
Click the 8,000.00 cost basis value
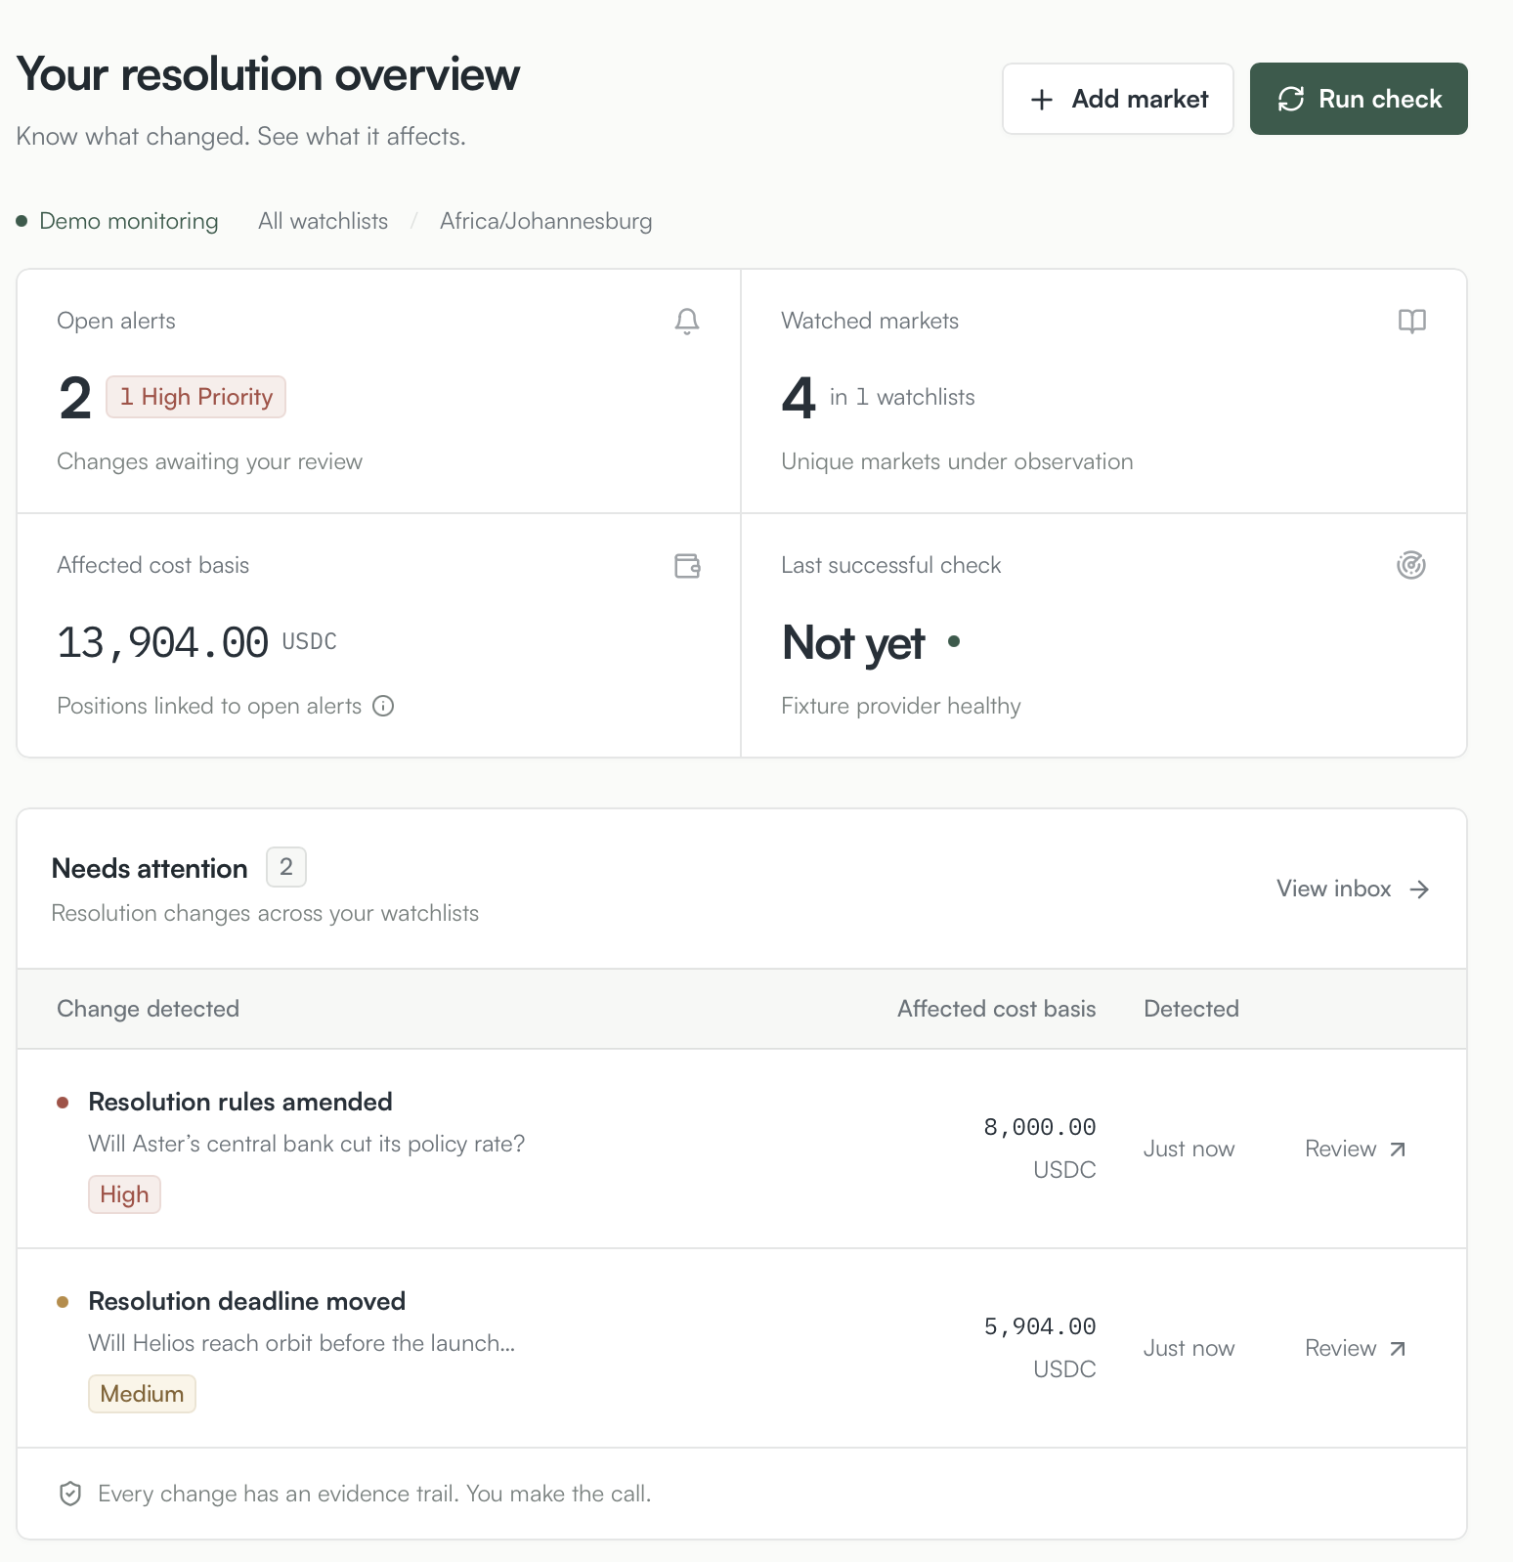coord(1040,1127)
